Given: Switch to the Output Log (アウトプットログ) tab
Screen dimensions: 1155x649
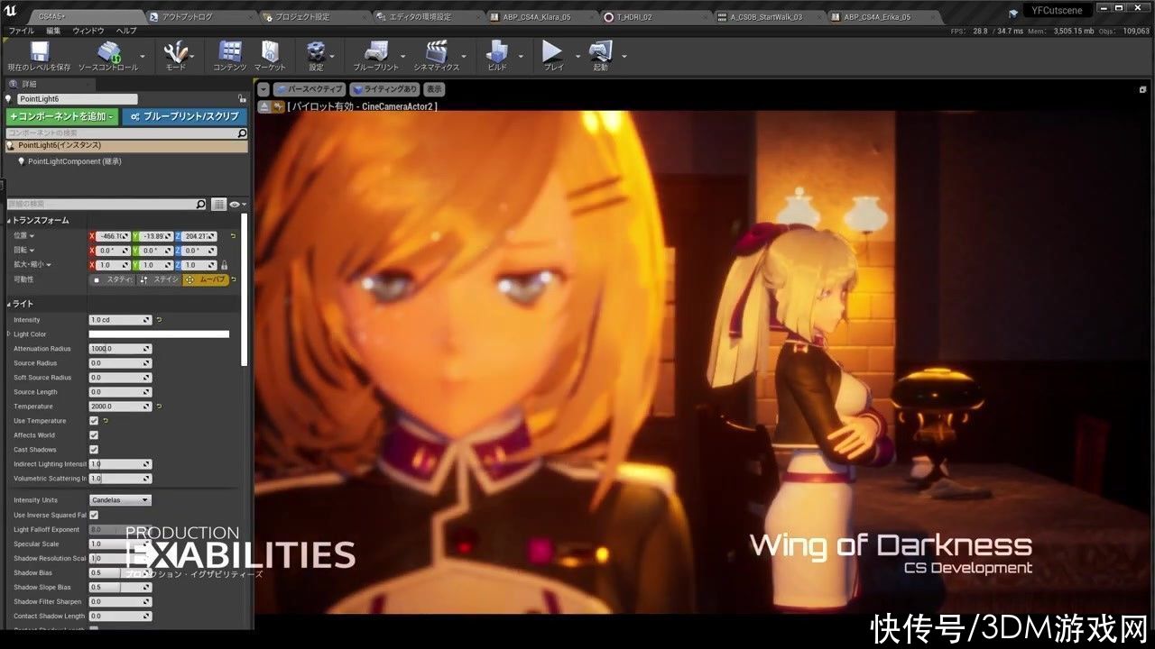Looking at the screenshot, I should (201, 17).
